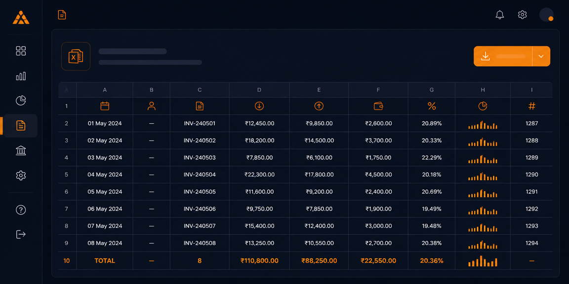This screenshot has width=569, height=284.
Task: Click the Excel file icon tile
Action: click(x=76, y=56)
